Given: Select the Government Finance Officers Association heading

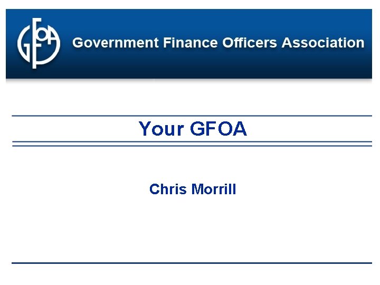Looking at the screenshot, I should 218,43.
